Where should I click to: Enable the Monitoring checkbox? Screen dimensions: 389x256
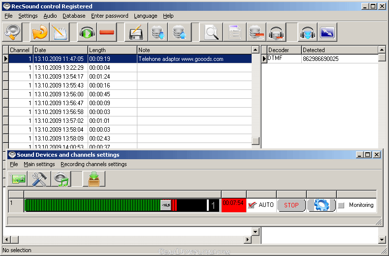(x=341, y=205)
